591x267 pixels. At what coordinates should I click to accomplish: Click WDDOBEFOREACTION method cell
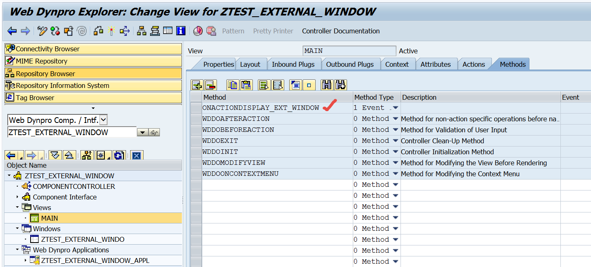277,130
